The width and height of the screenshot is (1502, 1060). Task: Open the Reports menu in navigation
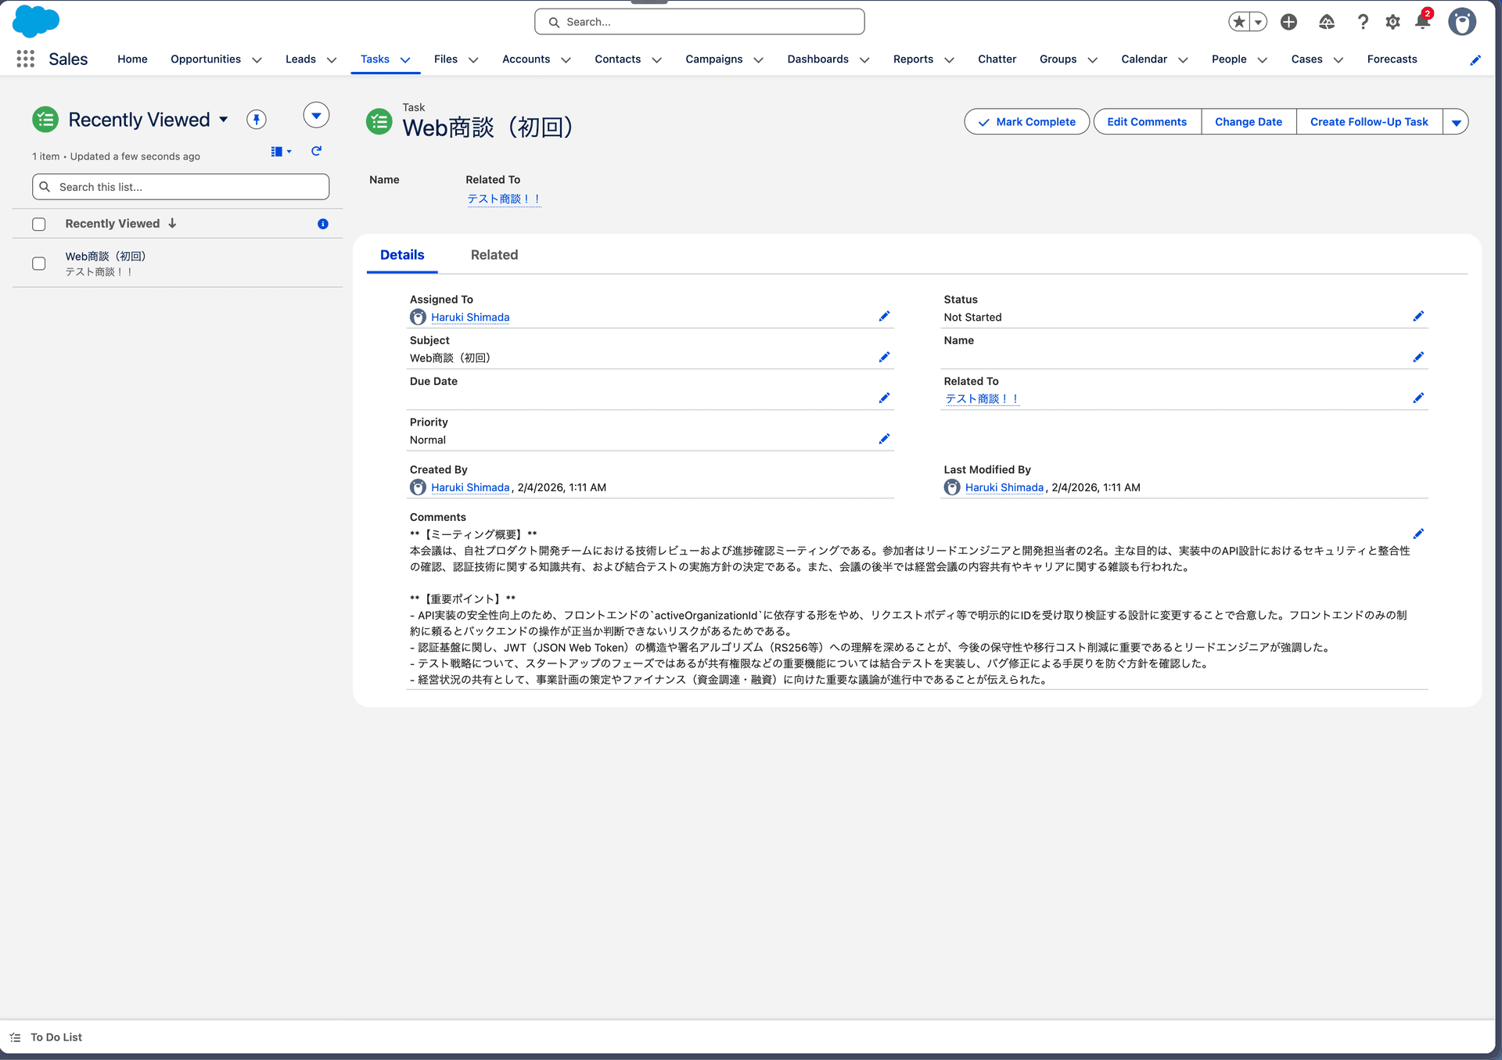coord(914,59)
